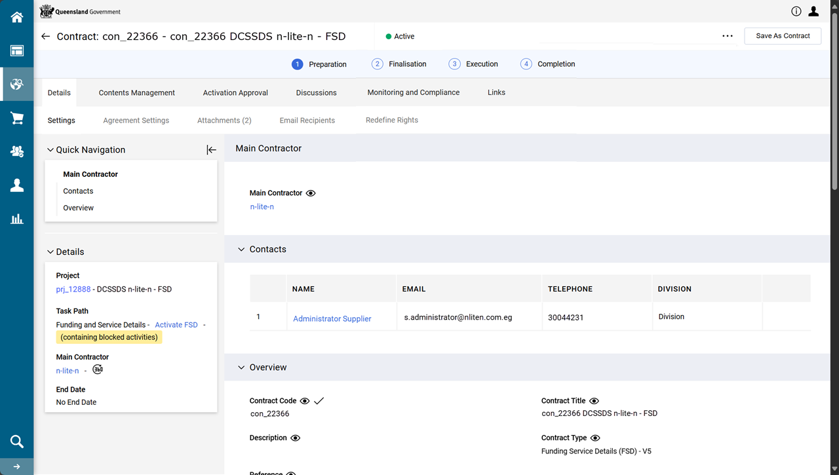Open the user profile icon
This screenshot has height=475, width=839.
pos(813,11)
